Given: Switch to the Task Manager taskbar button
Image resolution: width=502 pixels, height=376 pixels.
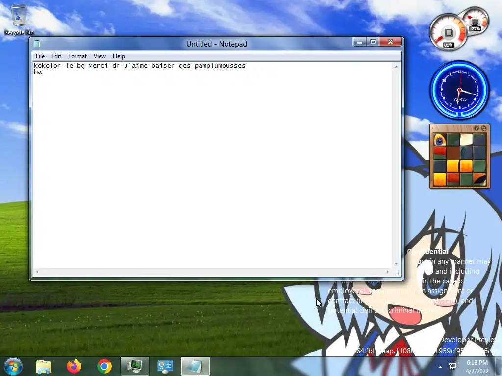Looking at the screenshot, I should point(135,366).
